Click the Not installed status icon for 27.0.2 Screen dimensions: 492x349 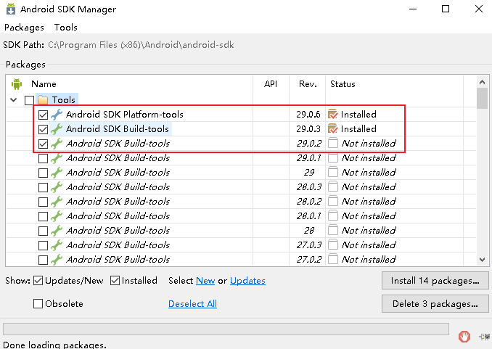[332, 259]
